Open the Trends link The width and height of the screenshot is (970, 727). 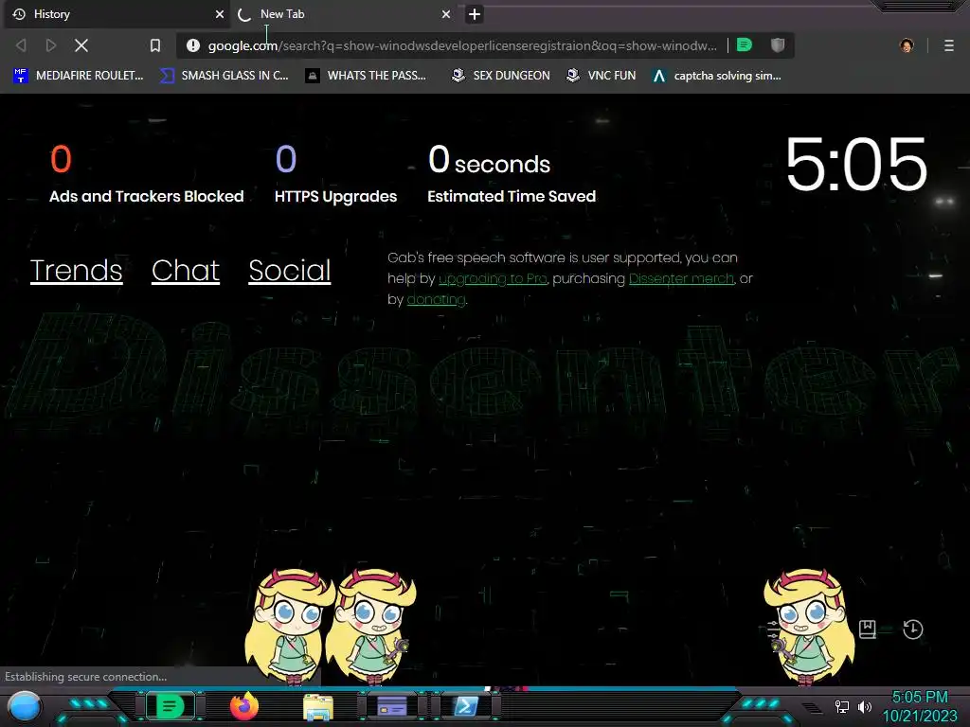76,270
